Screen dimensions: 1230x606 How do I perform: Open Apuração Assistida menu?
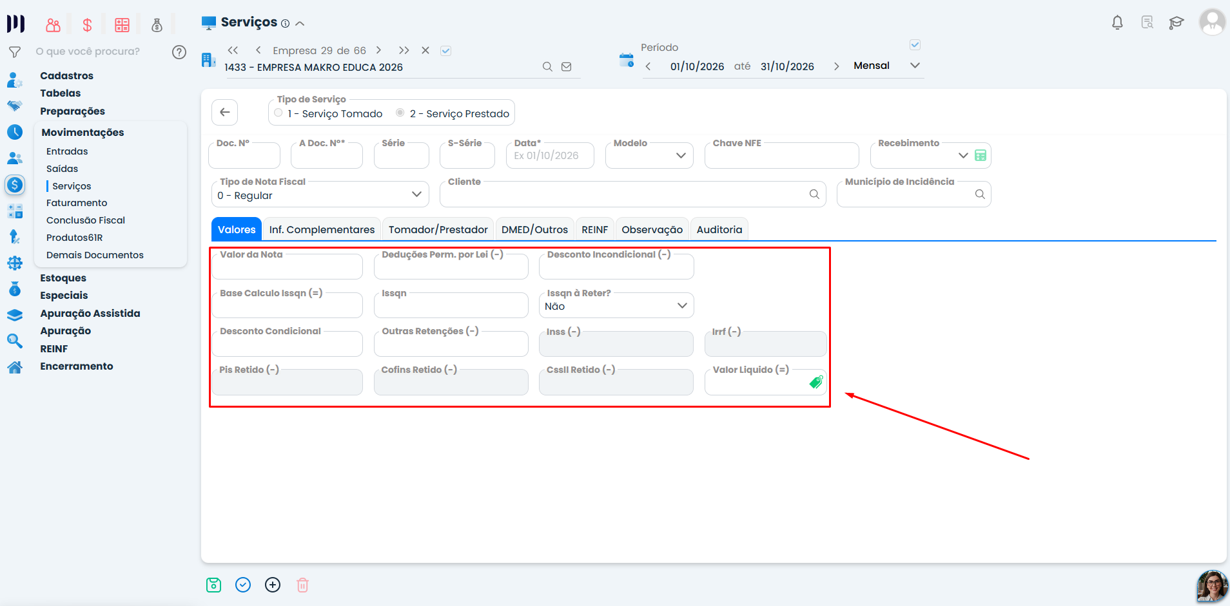click(x=90, y=314)
